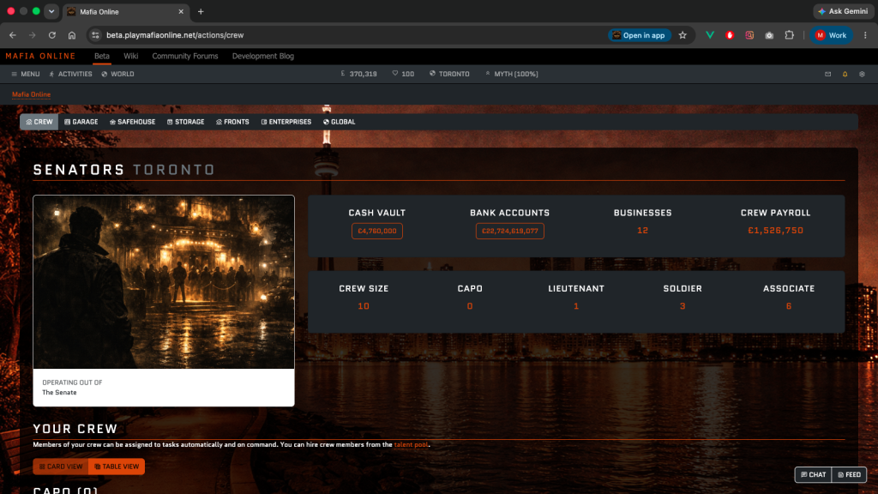This screenshot has width=878, height=494.
Task: Open the ACTIVITIES menu
Action: pos(70,74)
